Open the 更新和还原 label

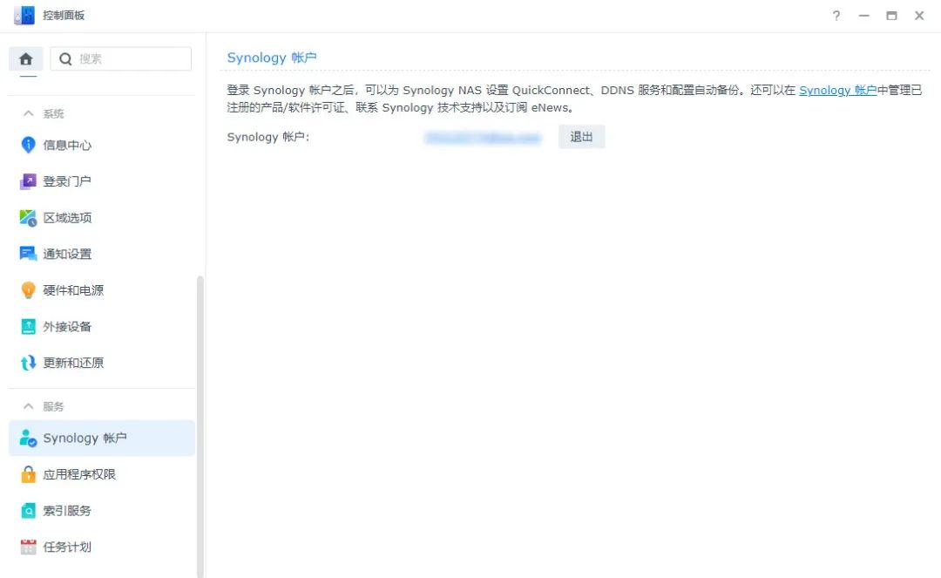tap(73, 363)
